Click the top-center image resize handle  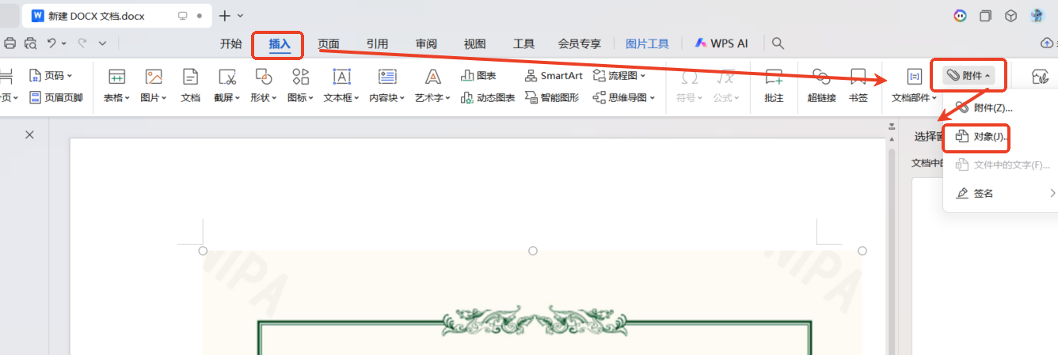pos(533,251)
